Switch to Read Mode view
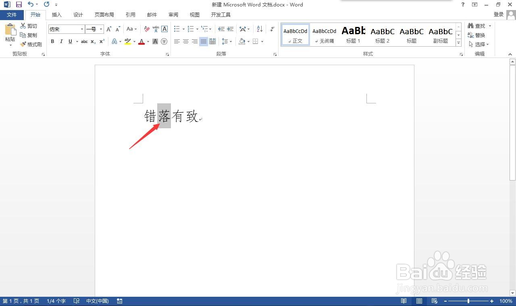The height and width of the screenshot is (306, 516). coord(404,301)
